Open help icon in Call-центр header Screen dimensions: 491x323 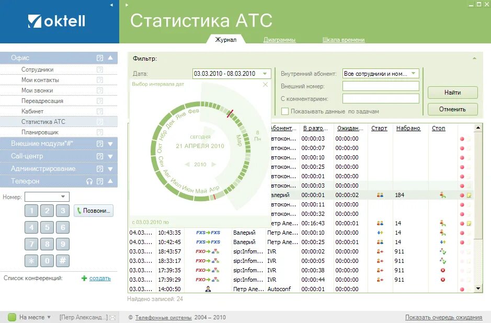[x=100, y=156]
